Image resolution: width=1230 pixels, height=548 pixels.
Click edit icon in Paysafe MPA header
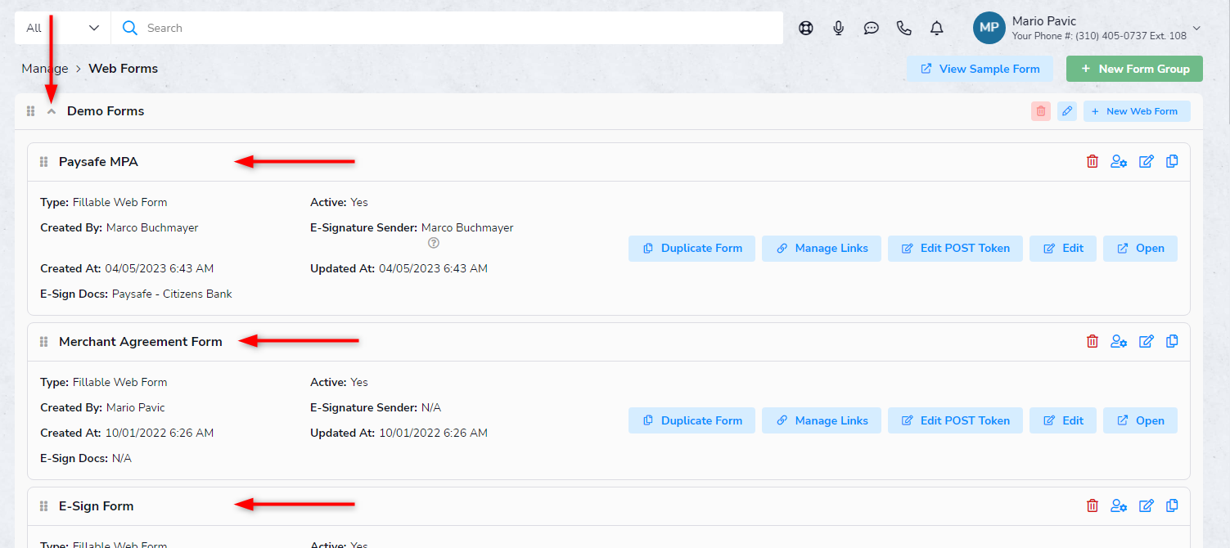coord(1147,161)
